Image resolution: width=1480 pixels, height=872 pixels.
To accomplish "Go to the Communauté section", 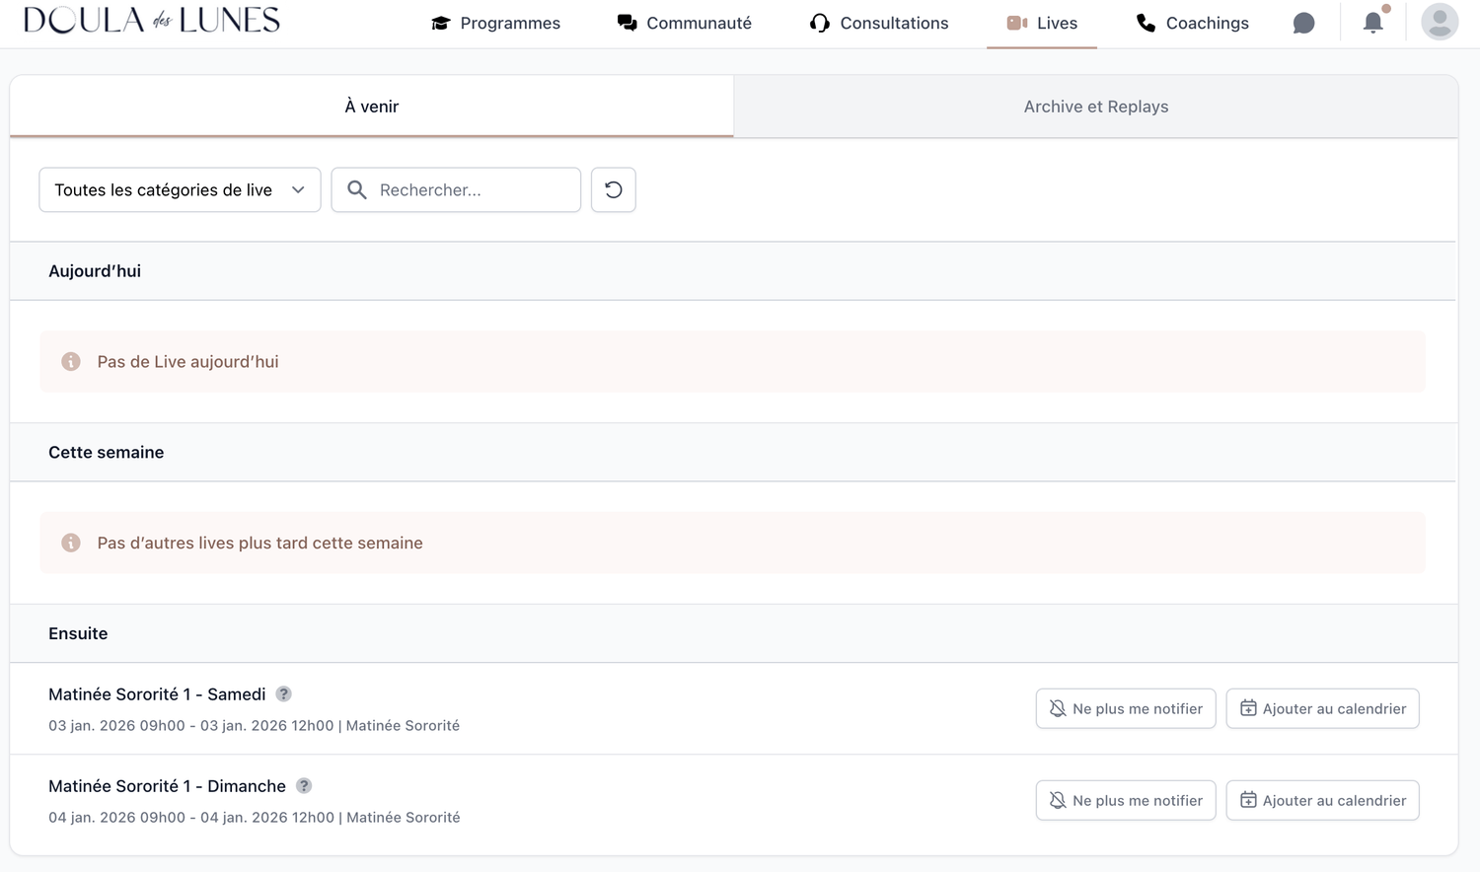I will pos(684,23).
